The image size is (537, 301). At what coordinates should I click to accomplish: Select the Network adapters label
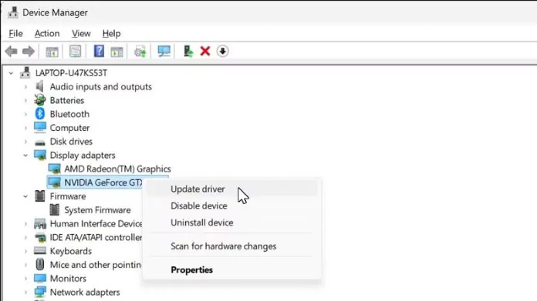85,292
